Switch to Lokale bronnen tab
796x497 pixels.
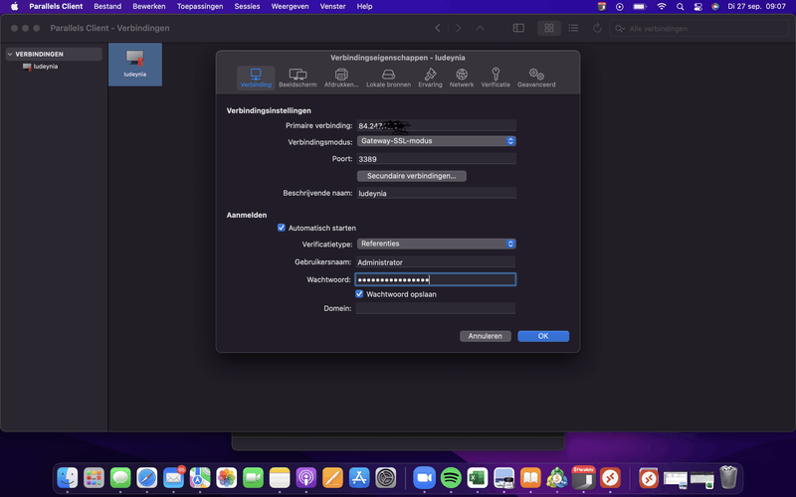tap(388, 78)
